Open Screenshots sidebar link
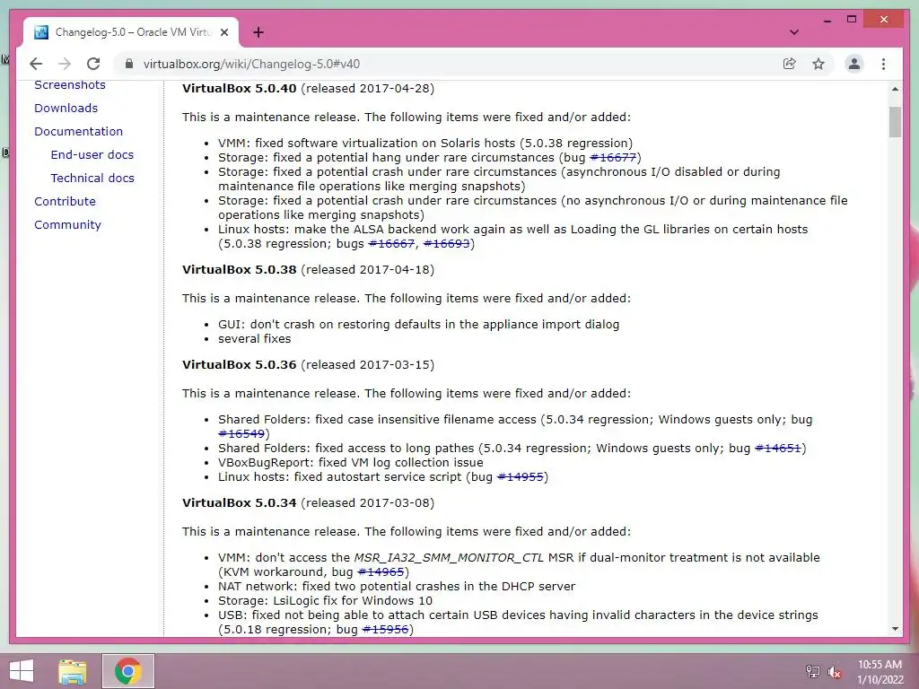This screenshot has width=919, height=689. pyautogui.click(x=70, y=85)
